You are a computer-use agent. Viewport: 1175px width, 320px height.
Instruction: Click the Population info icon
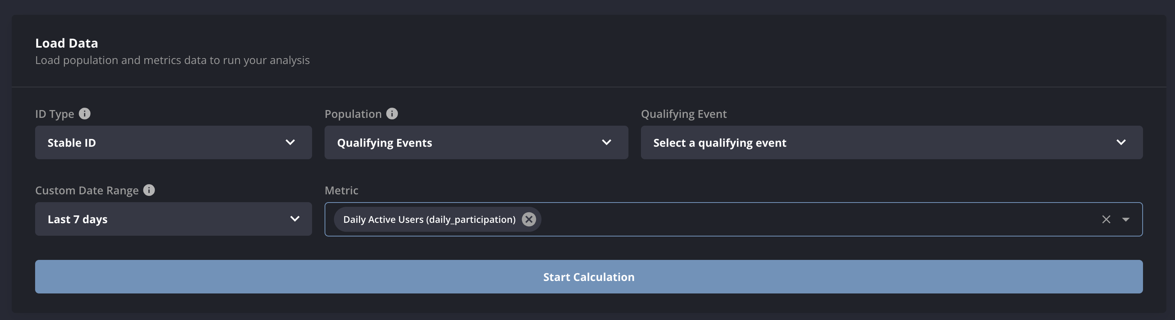392,114
